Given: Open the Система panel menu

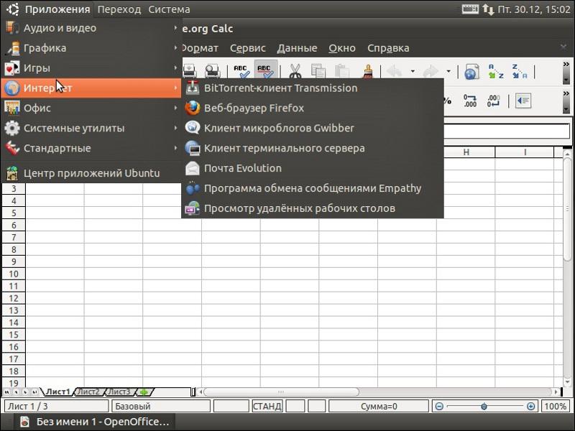Looking at the screenshot, I should click(x=169, y=9).
